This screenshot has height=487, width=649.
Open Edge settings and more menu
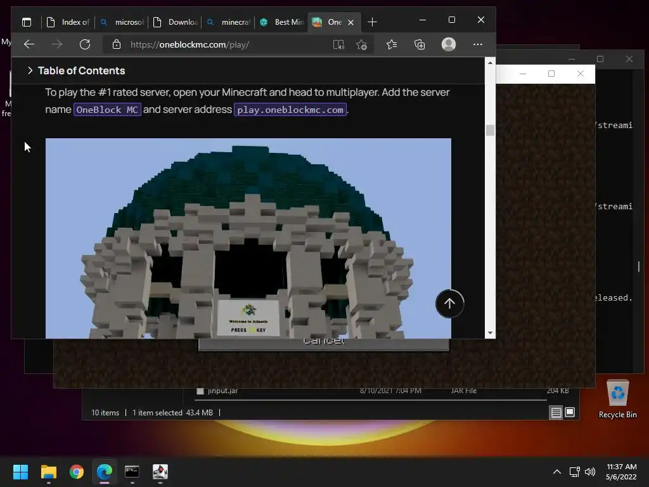coord(478,44)
